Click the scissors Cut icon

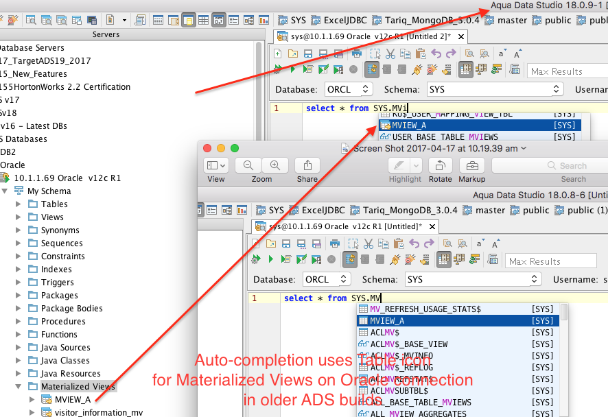390,53
